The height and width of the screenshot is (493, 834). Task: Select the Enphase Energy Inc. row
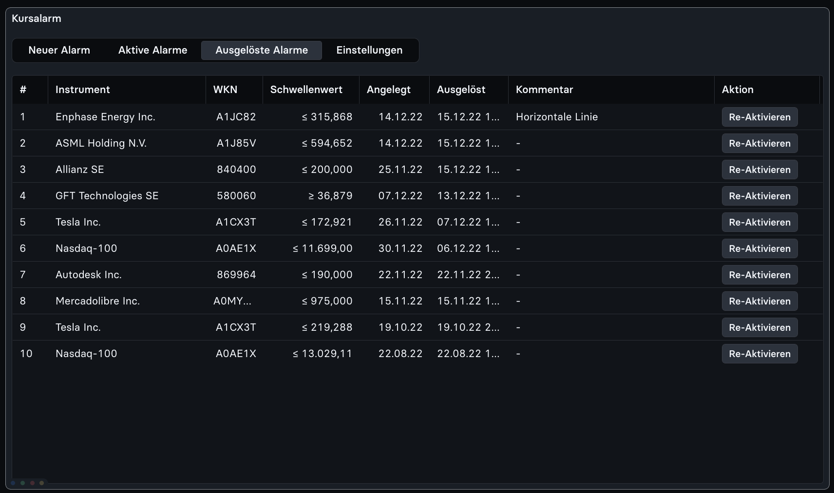click(417, 117)
